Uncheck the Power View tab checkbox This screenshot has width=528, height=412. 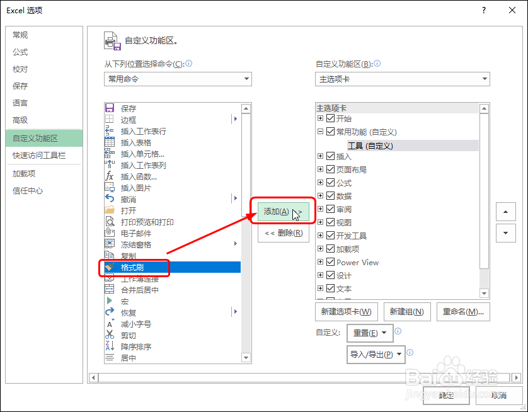coord(330,262)
